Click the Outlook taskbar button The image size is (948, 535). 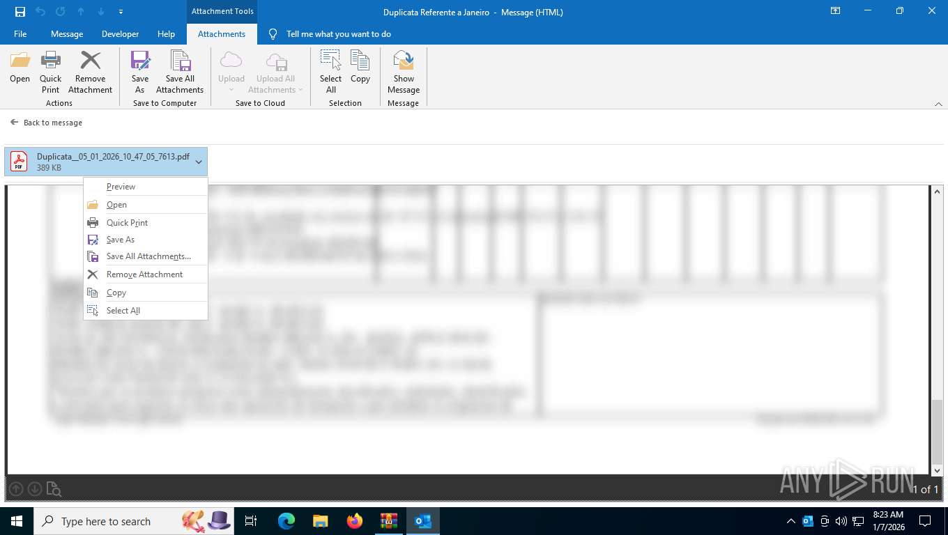pos(423,521)
